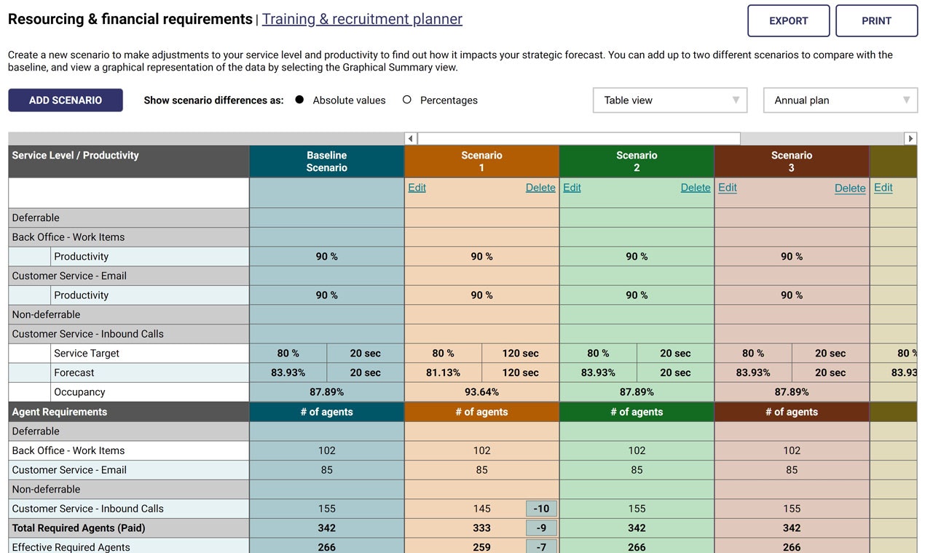Select Total Required Agents (Paid) row
The height and width of the screenshot is (553, 925).
pyautogui.click(x=129, y=528)
